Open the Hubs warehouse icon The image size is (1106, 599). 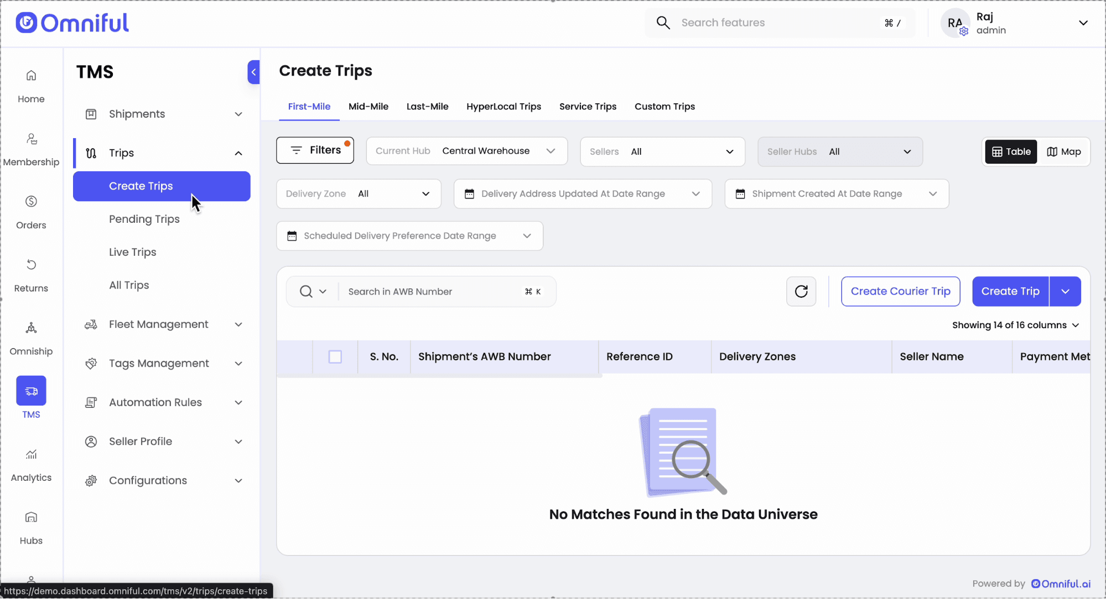(31, 517)
